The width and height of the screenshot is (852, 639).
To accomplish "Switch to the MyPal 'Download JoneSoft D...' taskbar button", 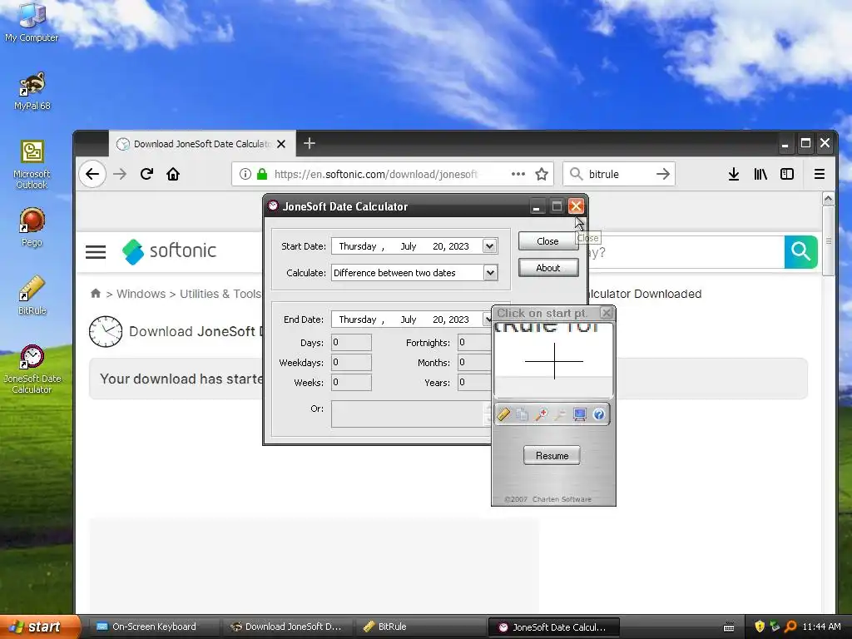I will (x=287, y=627).
